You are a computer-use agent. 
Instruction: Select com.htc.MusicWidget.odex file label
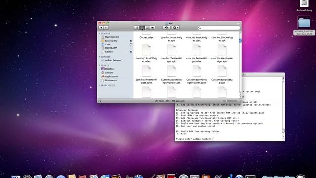[197, 39]
